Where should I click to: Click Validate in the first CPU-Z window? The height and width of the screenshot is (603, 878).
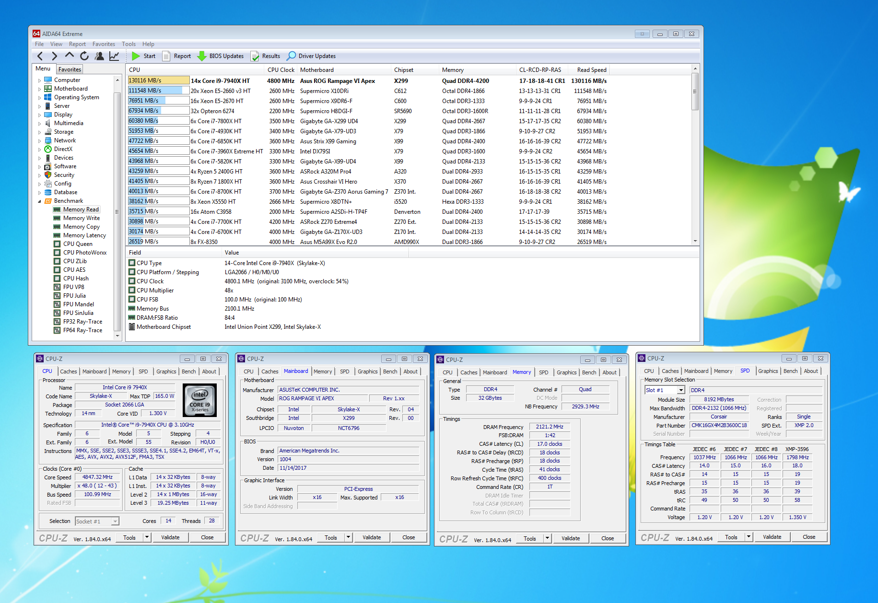pos(170,537)
